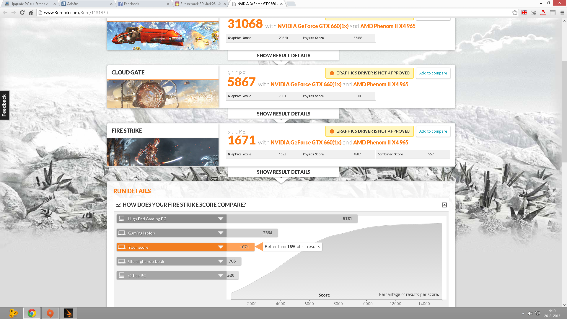Screen dimensions: 567x319
Task: Show result details for Ice Storm
Action: click(x=283, y=56)
